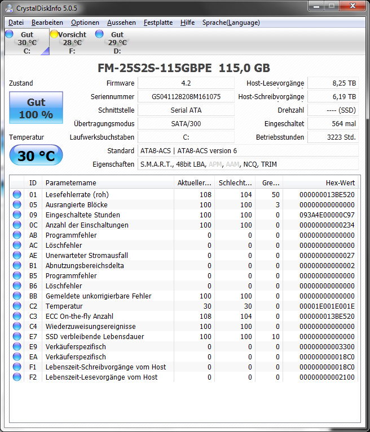The width and height of the screenshot is (370, 432).
Task: Click the status orb of Unerwarteter Stromausfall
Action: pyautogui.click(x=17, y=255)
